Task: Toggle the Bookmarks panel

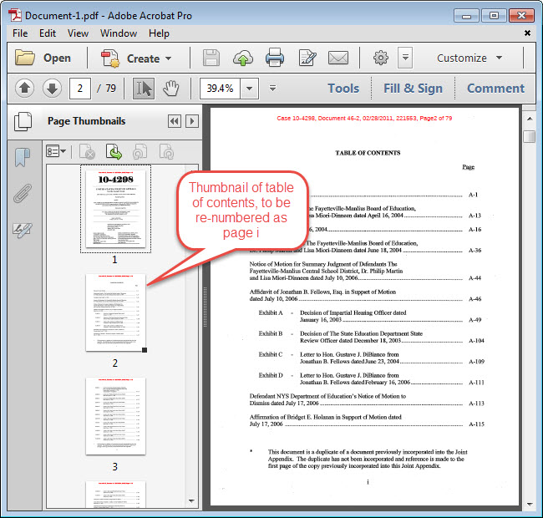Action: click(x=23, y=157)
